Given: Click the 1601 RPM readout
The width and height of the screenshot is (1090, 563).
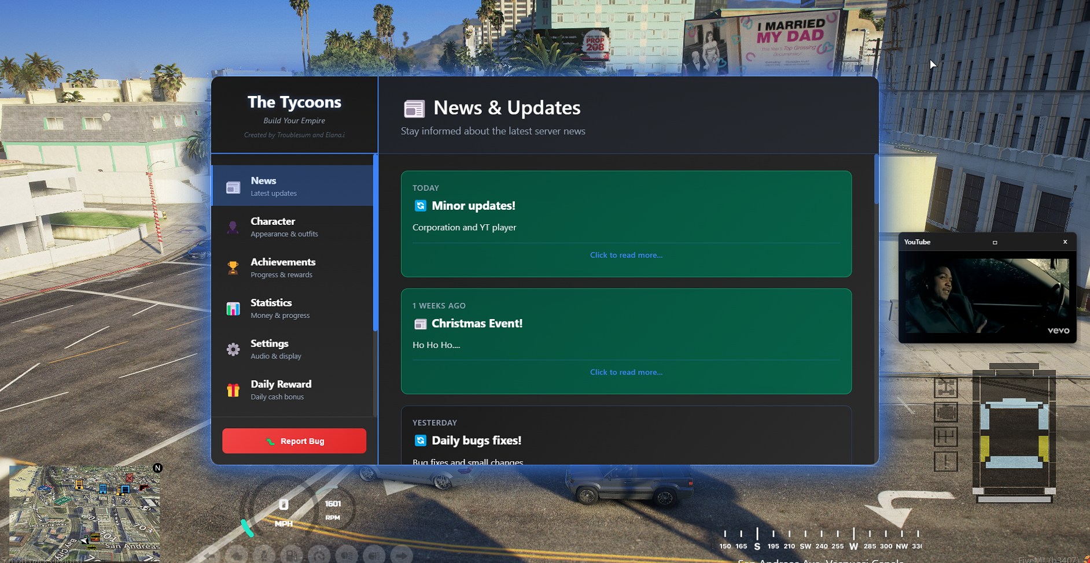Looking at the screenshot, I should coord(333,510).
